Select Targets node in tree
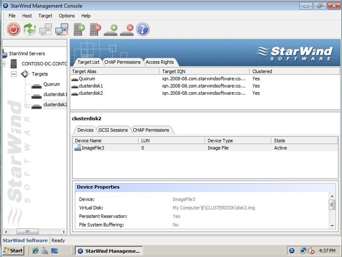This screenshot has height=257, width=342. (x=40, y=74)
